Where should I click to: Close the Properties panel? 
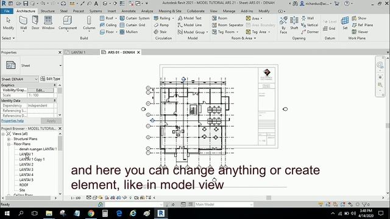[60, 52]
